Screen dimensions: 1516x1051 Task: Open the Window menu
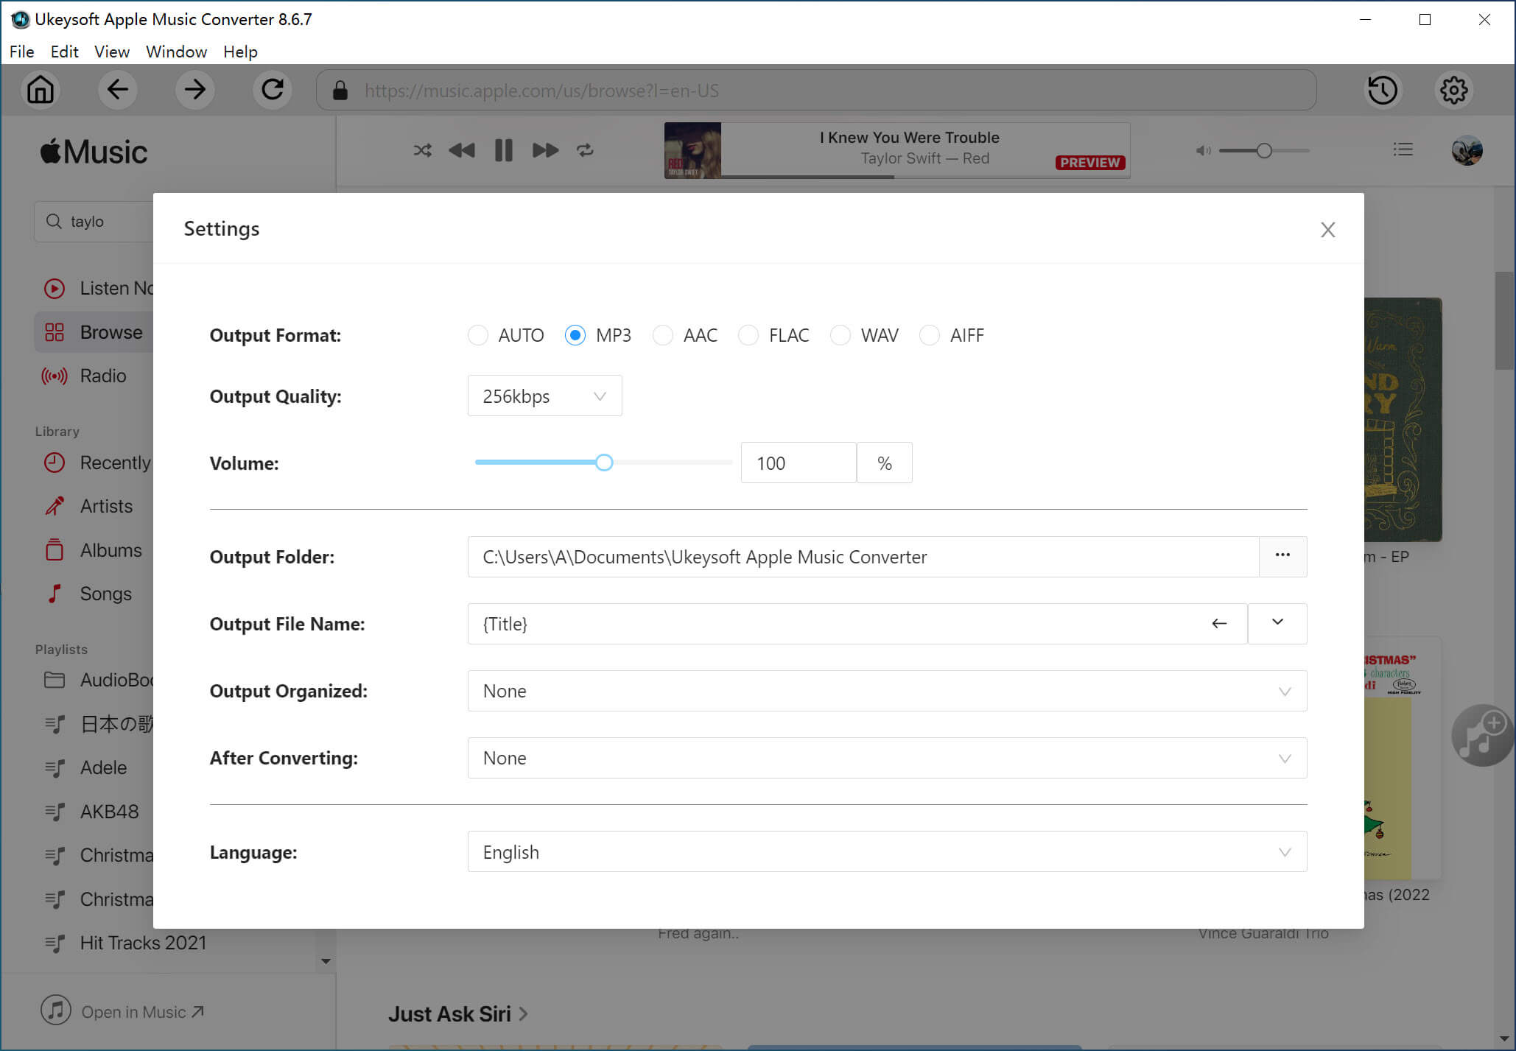point(176,51)
